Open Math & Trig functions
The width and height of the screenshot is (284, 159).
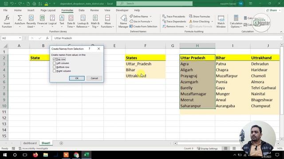pyautogui.click(x=95, y=21)
